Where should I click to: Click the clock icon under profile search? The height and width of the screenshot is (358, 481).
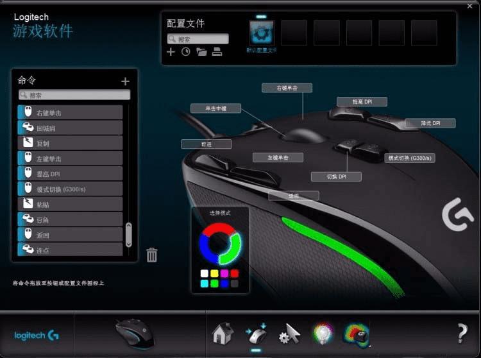pyautogui.click(x=185, y=52)
